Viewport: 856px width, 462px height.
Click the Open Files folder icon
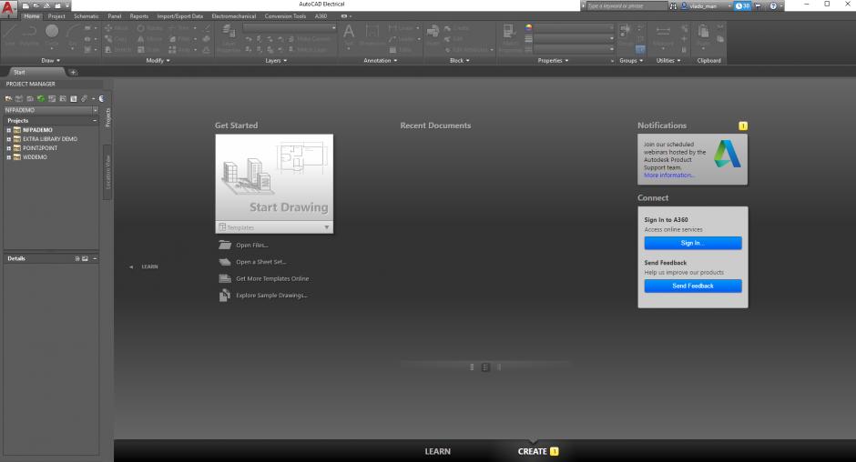(225, 245)
